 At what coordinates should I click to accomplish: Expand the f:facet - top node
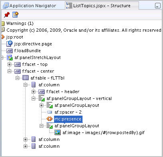9,64
